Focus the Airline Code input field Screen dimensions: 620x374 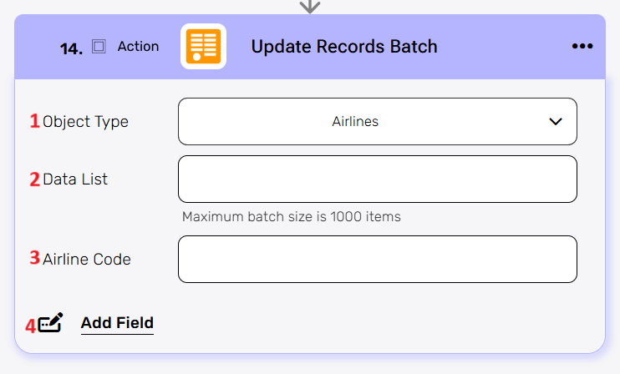tap(378, 259)
